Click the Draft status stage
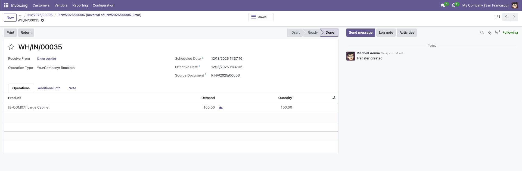Viewport: 522px width, 171px height. tap(295, 33)
